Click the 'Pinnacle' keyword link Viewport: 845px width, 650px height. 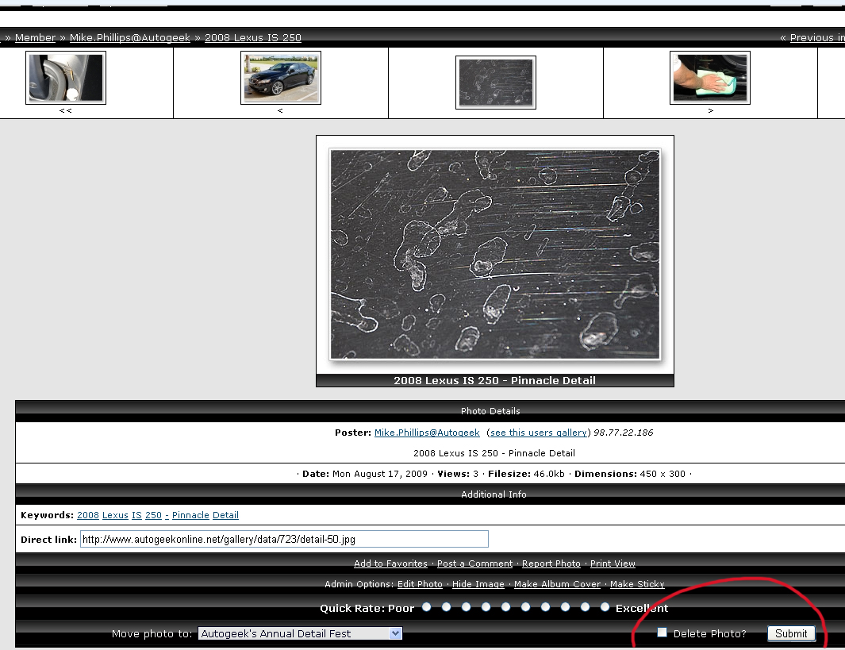coord(190,515)
